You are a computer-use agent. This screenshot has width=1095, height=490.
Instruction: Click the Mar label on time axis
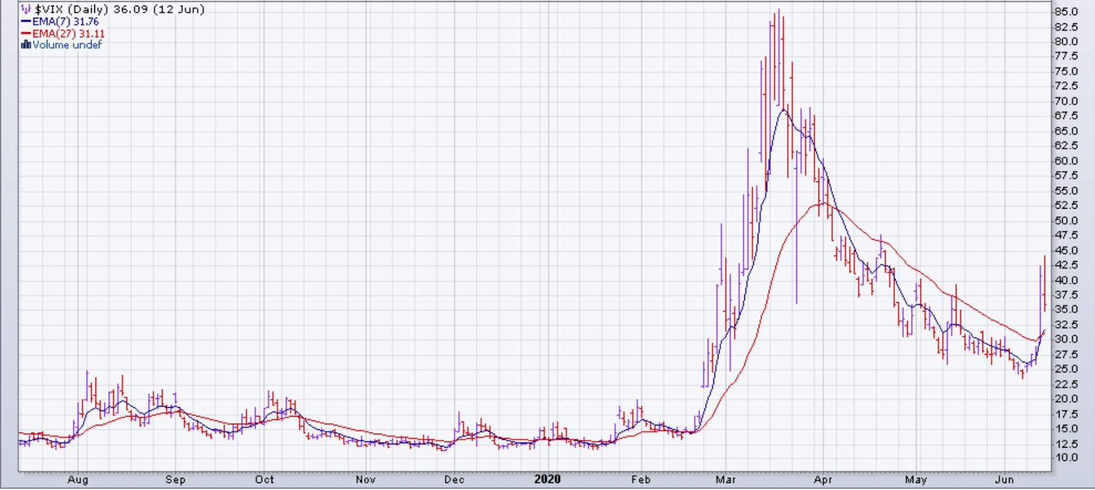(x=725, y=479)
